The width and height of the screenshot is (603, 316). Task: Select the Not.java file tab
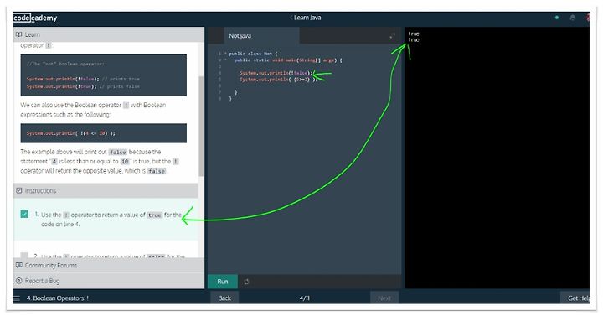coord(261,36)
